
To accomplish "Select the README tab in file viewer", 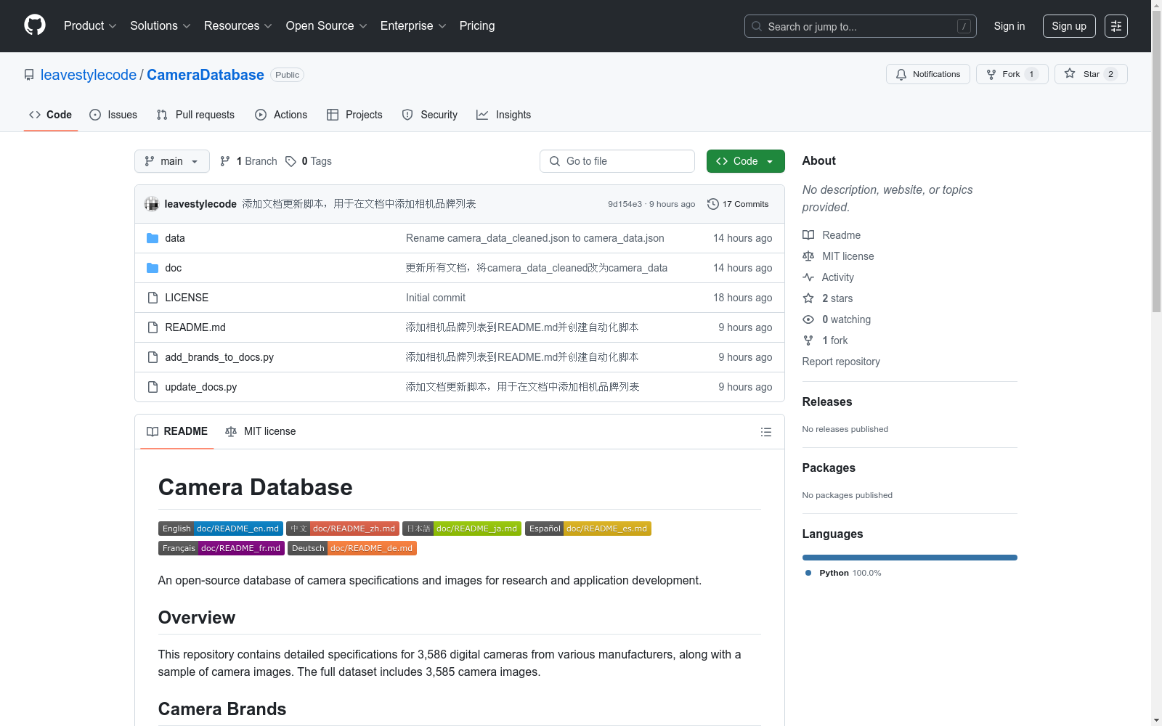I will (x=177, y=431).
